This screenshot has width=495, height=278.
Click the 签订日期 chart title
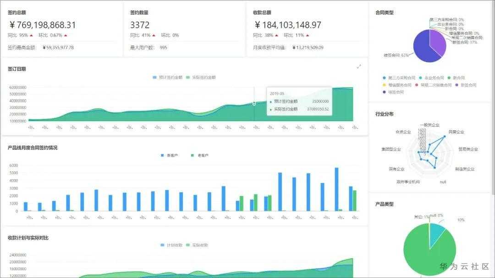[x=17, y=69]
